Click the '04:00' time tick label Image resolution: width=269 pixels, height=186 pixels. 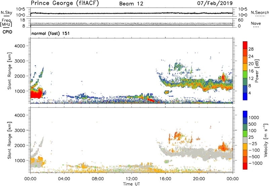pos(64,179)
